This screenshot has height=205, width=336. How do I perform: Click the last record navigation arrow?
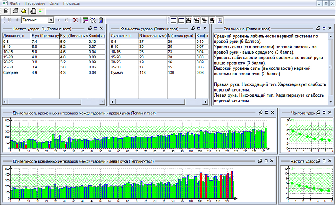point(66,20)
